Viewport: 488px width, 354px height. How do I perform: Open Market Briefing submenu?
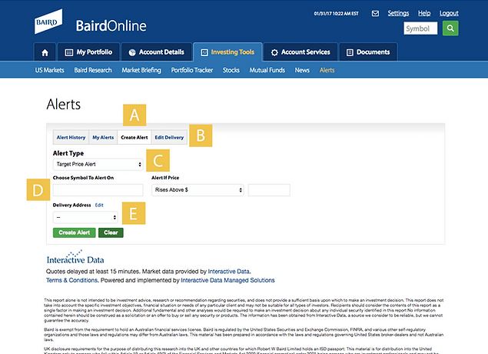pyautogui.click(x=141, y=70)
